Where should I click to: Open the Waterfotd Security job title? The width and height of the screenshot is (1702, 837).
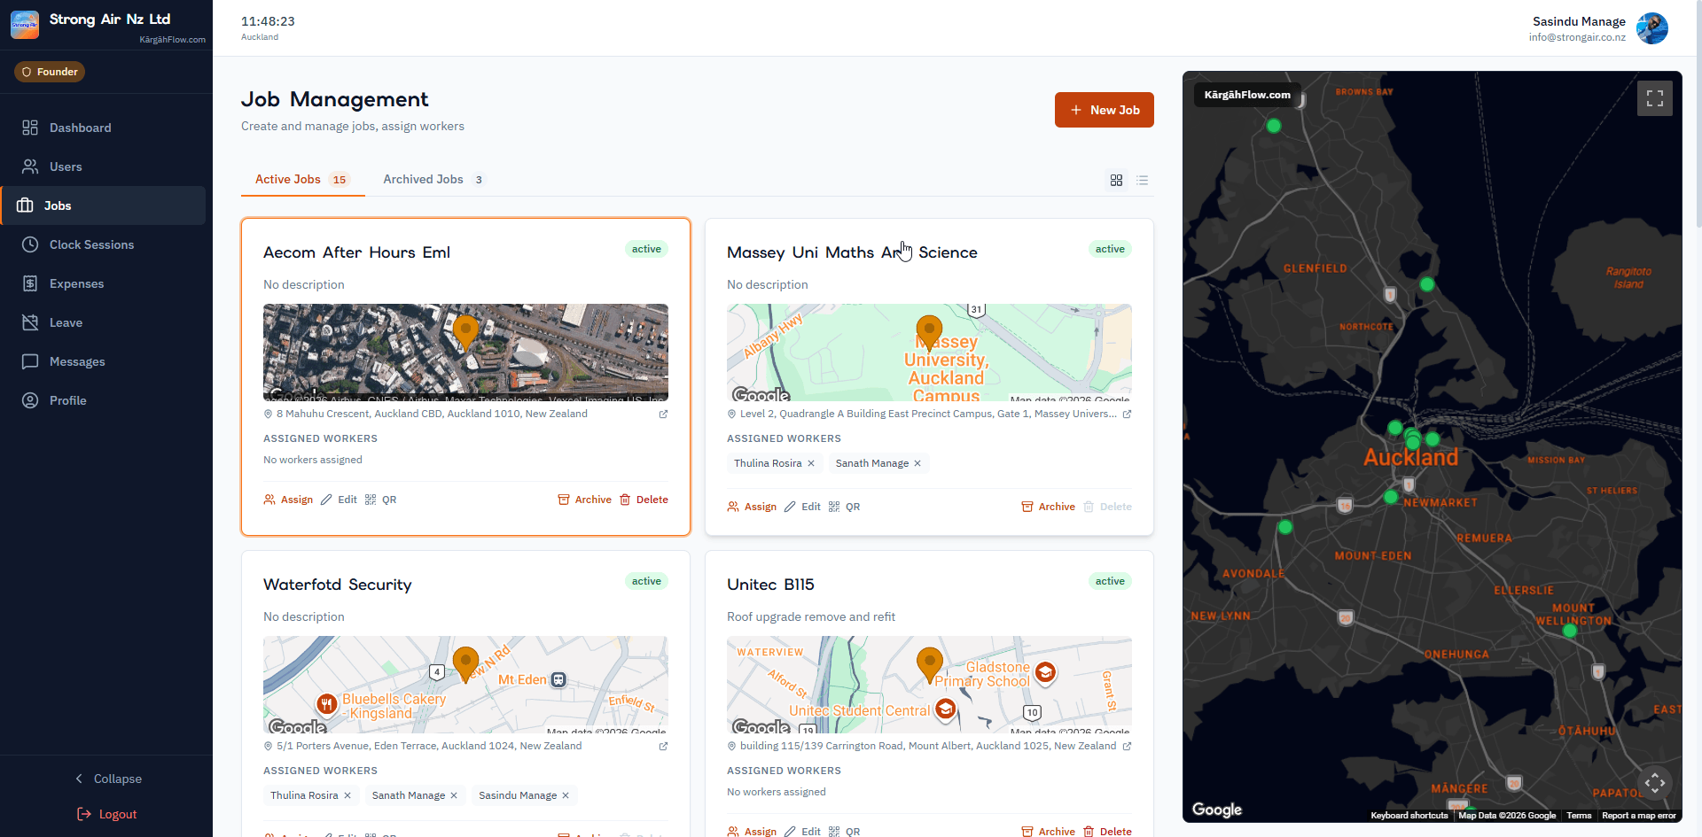[x=338, y=585]
